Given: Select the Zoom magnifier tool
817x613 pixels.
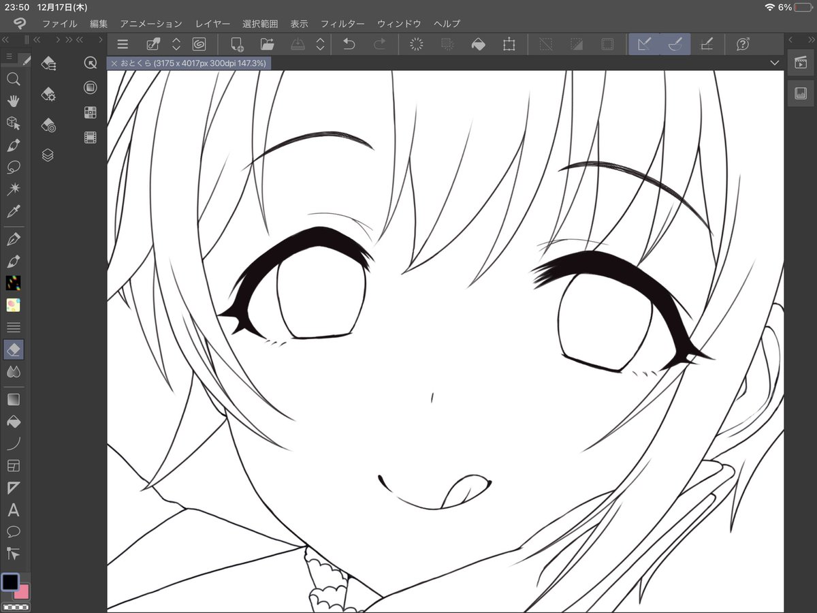Looking at the screenshot, I should [x=13, y=79].
